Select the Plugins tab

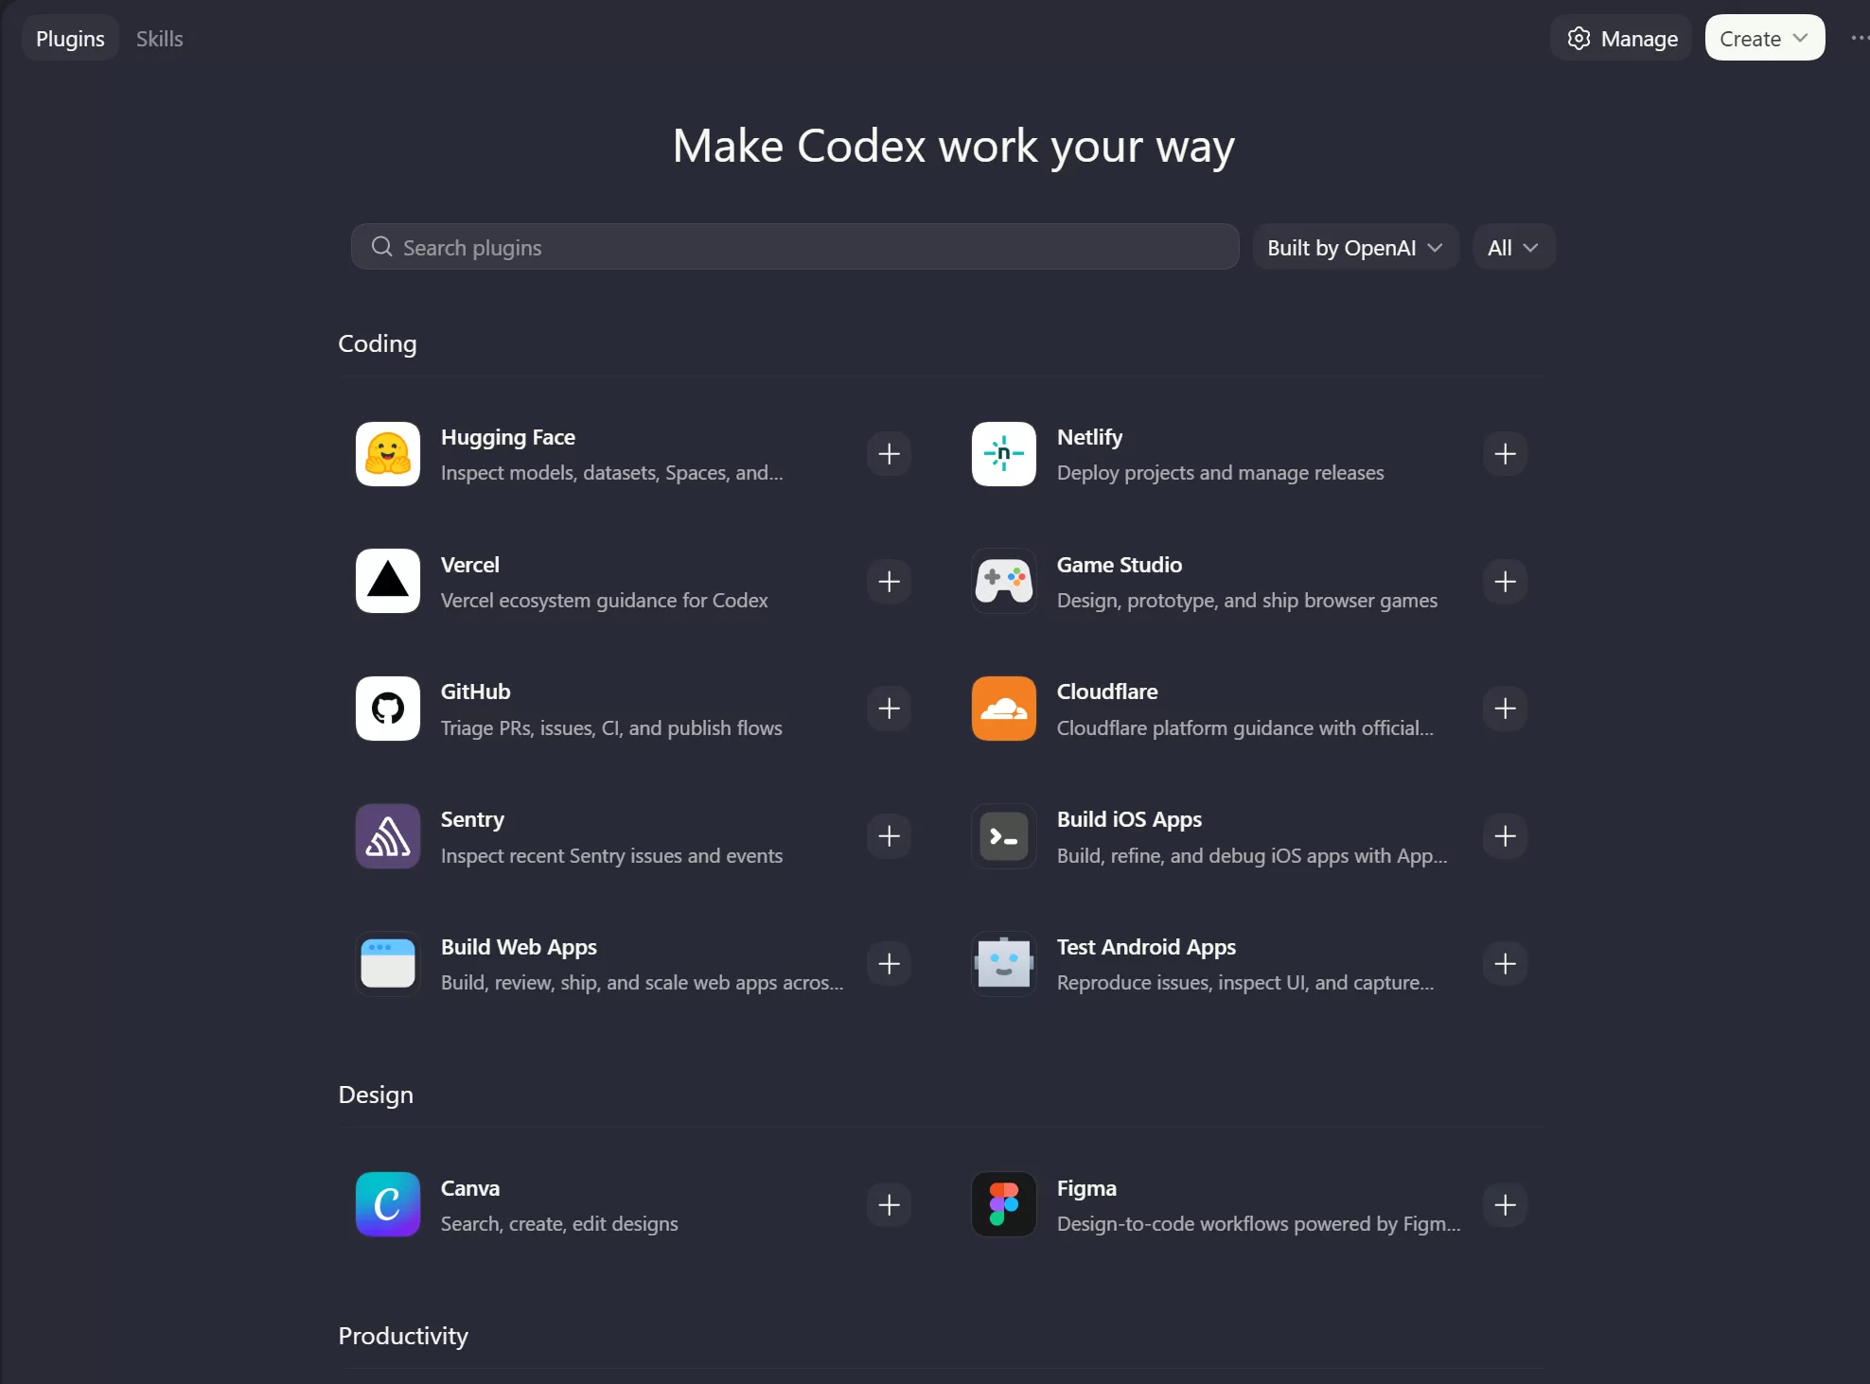click(x=70, y=38)
